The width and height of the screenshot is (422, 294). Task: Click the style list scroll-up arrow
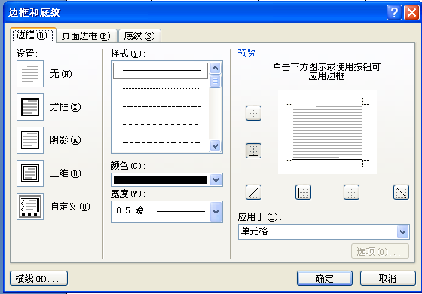click(215, 68)
